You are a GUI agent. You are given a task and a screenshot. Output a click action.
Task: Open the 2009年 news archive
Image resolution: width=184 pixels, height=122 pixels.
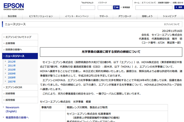click(x=12, y=74)
